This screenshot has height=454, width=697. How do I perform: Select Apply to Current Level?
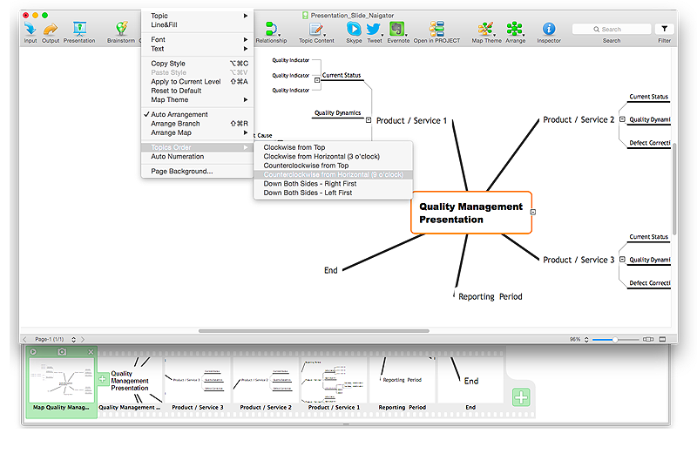(198, 81)
